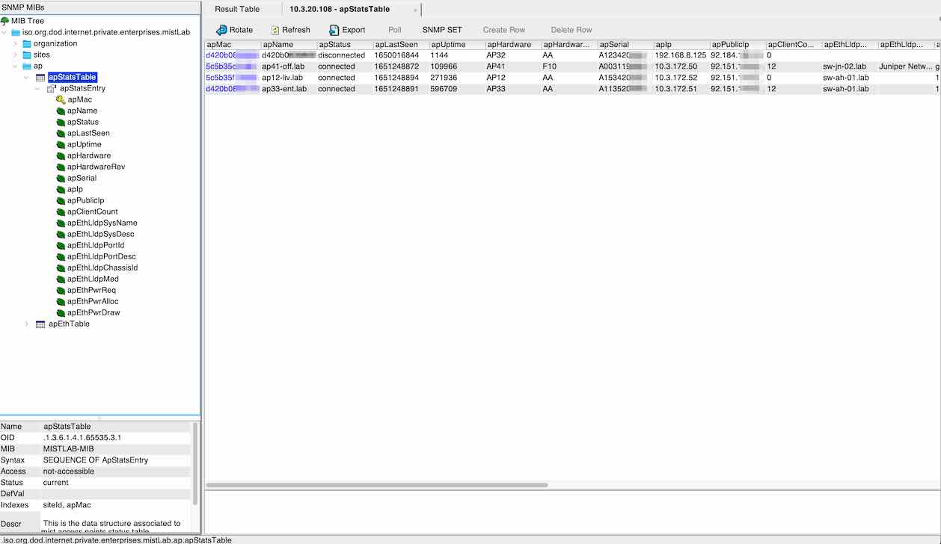The image size is (941, 544).
Task: Switch to the Result Table tab
Action: pyautogui.click(x=238, y=9)
